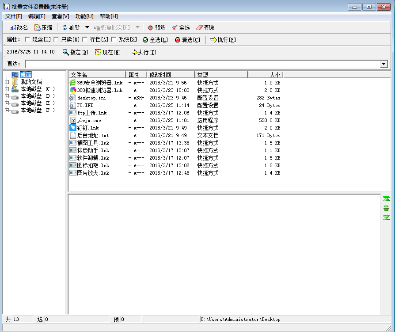Click the 改名 rename toolbar icon

click(x=13, y=27)
